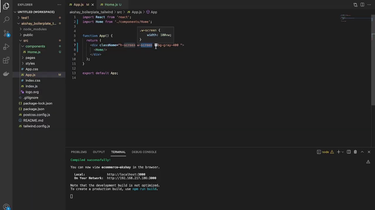Open the Accounts icon at bottom left

pyautogui.click(x=6, y=207)
